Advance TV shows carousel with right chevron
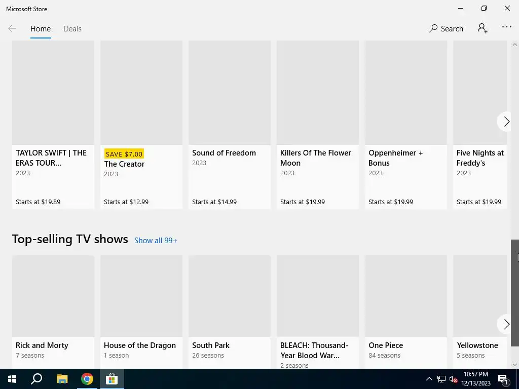519x389 pixels. click(505, 324)
